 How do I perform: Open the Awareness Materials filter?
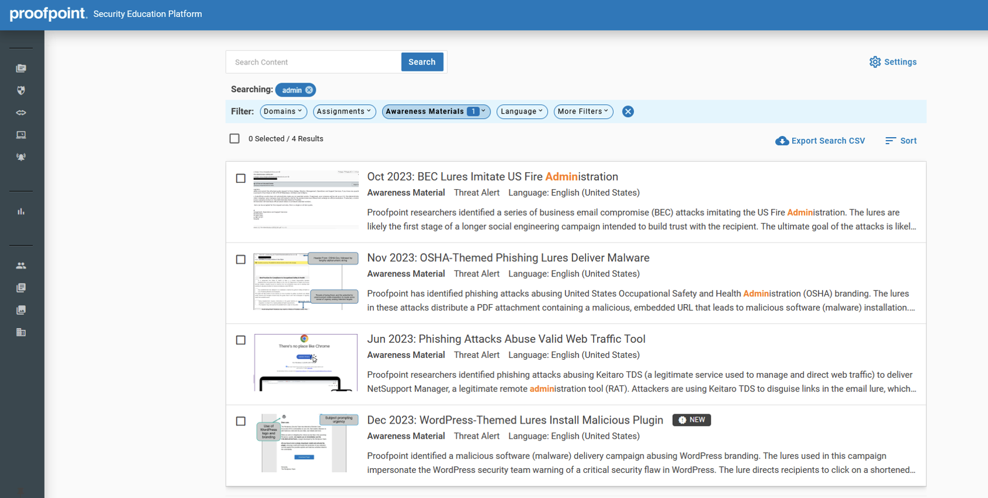coord(435,111)
